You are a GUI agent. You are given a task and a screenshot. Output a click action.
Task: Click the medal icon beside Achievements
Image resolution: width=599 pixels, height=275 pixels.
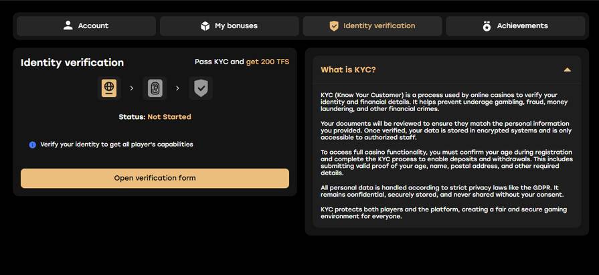click(487, 26)
